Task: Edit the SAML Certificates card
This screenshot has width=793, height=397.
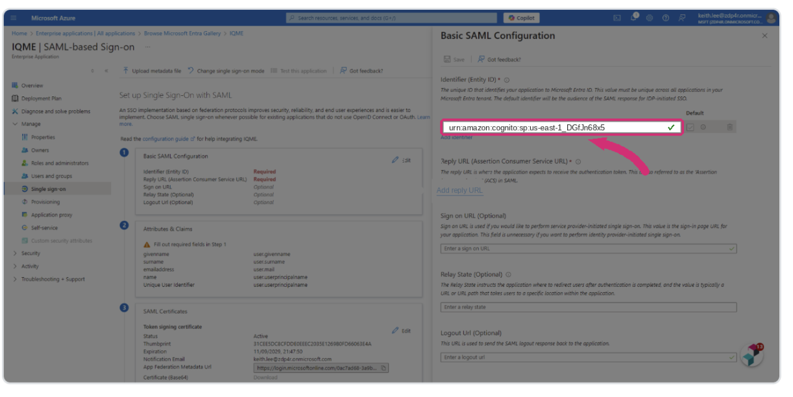Action: click(402, 330)
